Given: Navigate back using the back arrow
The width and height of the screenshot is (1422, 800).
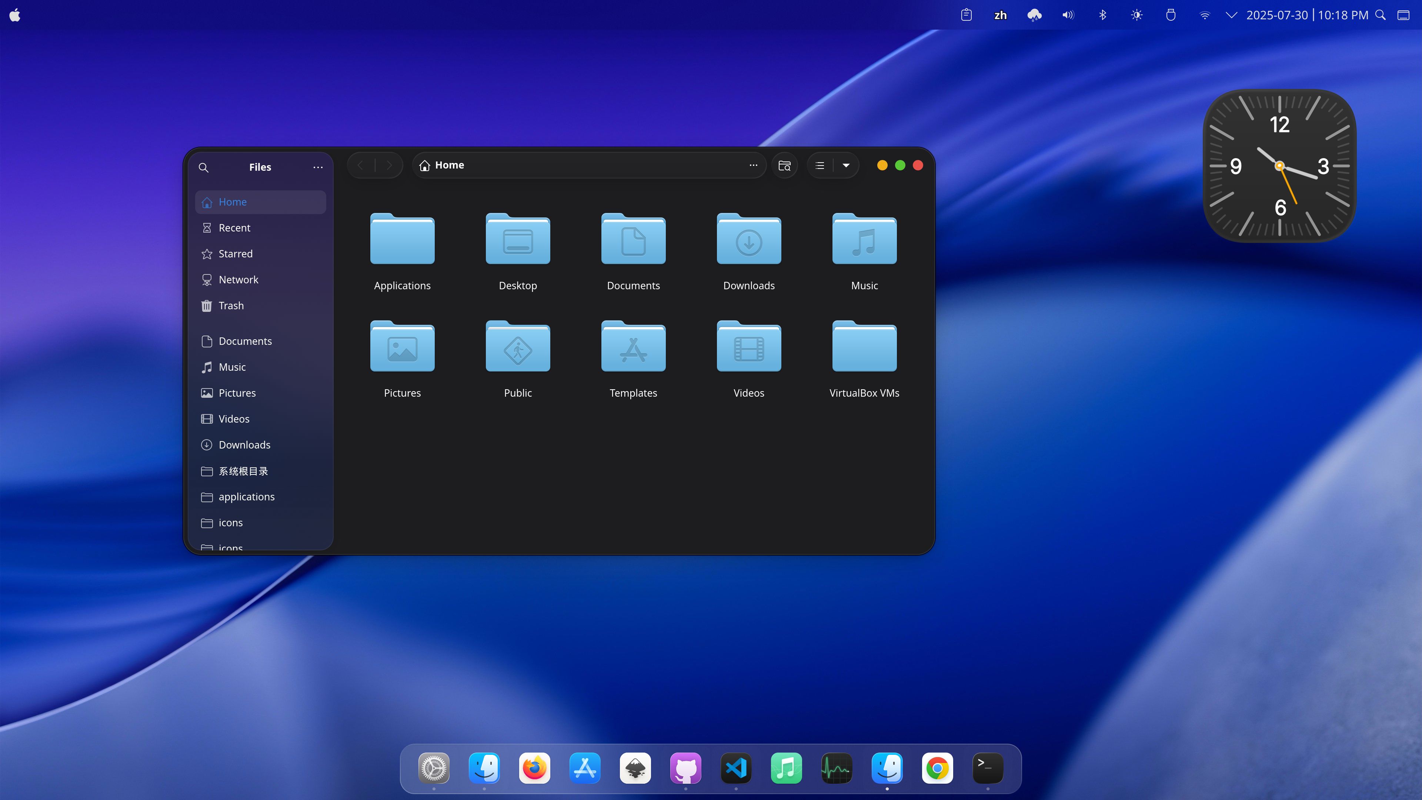Looking at the screenshot, I should [x=360, y=164].
